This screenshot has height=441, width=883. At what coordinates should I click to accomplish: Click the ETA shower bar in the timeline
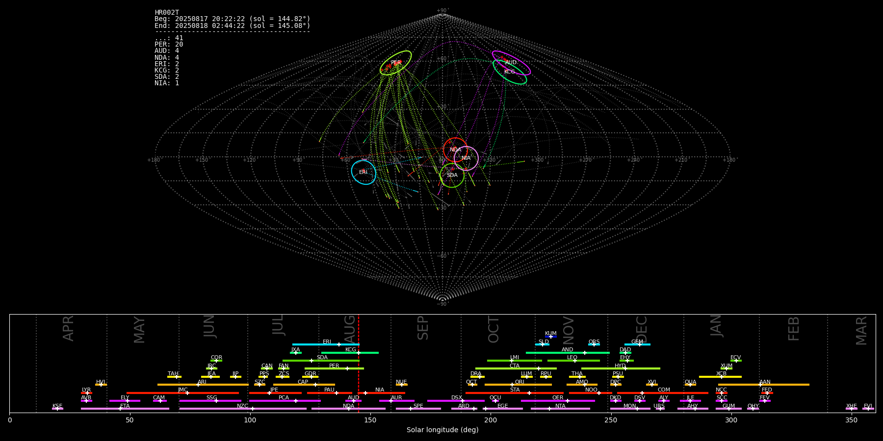pyautogui.click(x=125, y=409)
